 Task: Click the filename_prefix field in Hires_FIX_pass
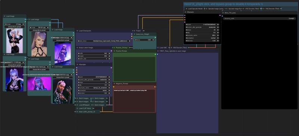point(259,19)
